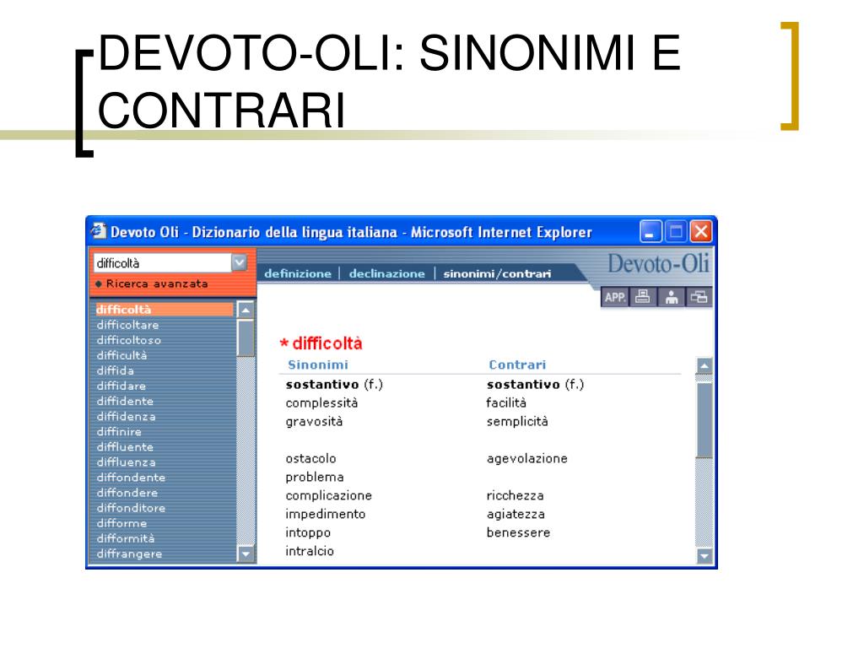Click the person icon in toolbar
Image resolution: width=864 pixels, height=648 pixels.
(671, 298)
